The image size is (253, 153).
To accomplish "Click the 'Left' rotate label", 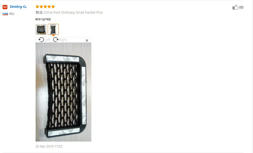I will coord(47,40).
